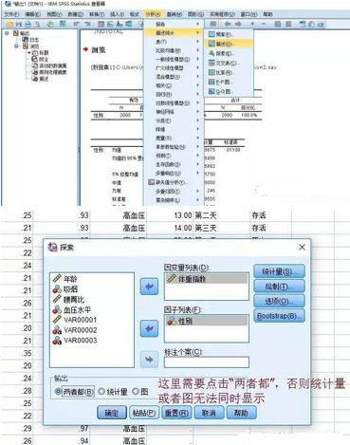
Task: Select 交叉表(C) in the descriptive submenu
Action: pyautogui.click(x=229, y=63)
